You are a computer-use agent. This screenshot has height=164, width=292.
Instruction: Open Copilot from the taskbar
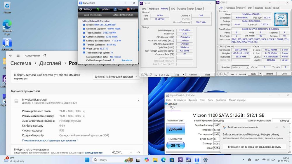tap(147, 160)
